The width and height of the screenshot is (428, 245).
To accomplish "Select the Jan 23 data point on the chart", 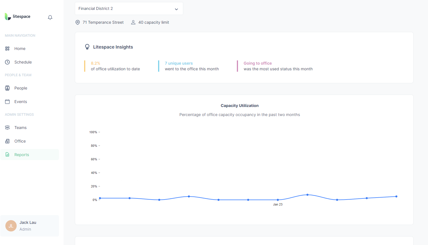I will pyautogui.click(x=278, y=200).
